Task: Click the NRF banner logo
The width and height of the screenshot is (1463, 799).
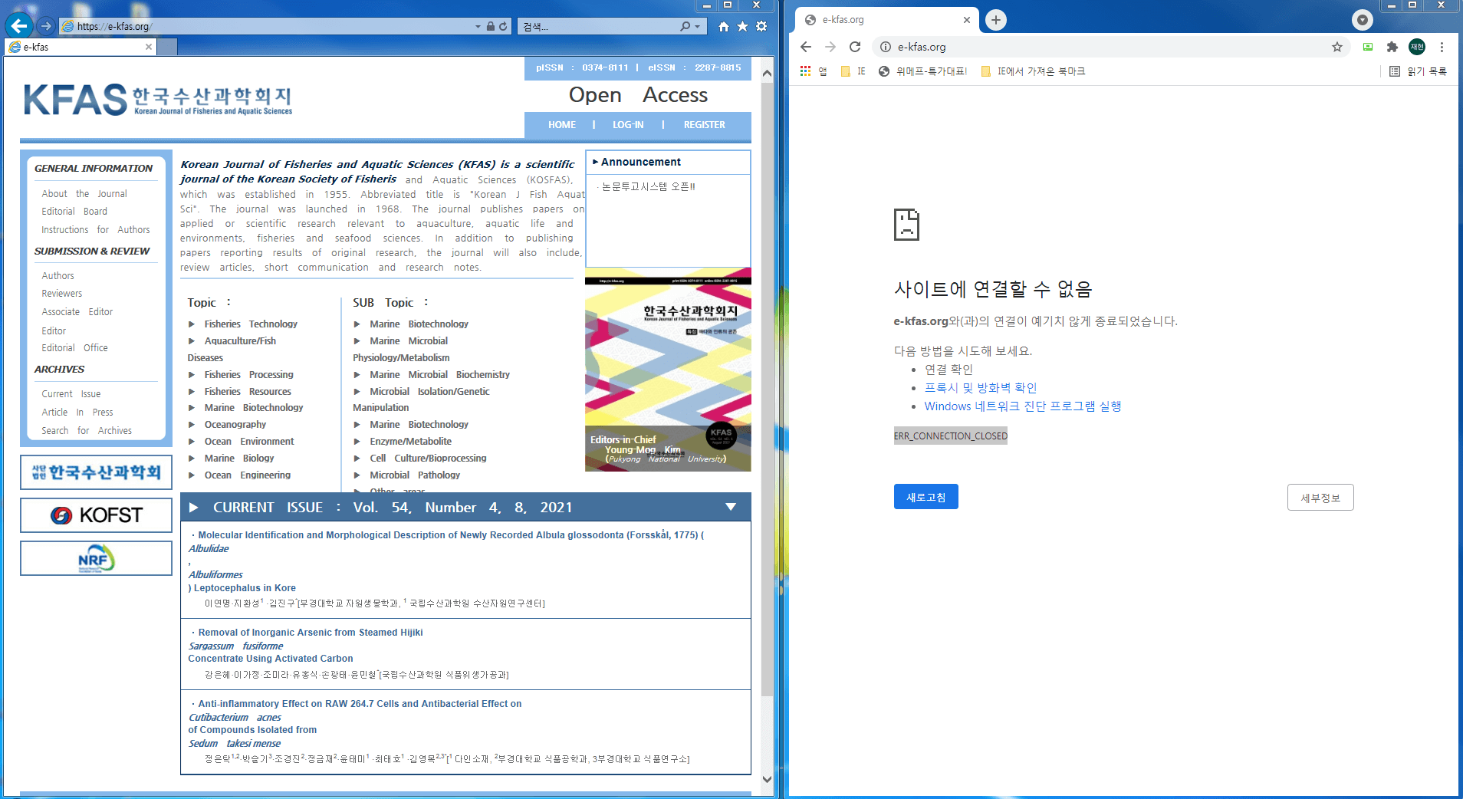Action: [x=96, y=558]
